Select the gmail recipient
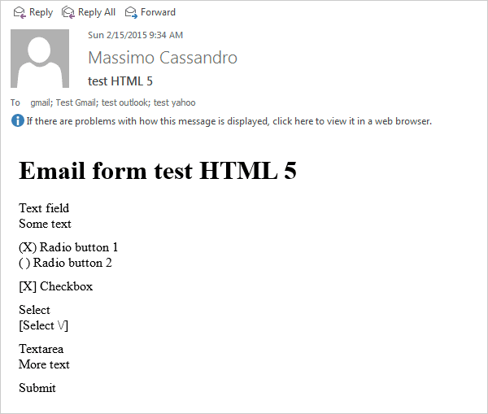488x414 pixels. [x=41, y=102]
